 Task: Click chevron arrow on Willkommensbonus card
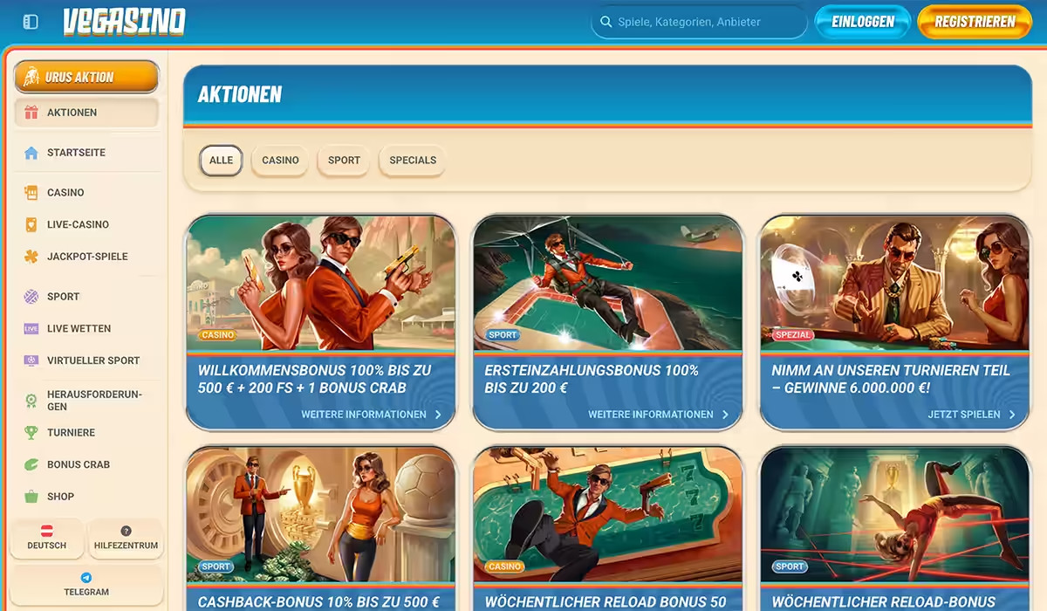439,415
